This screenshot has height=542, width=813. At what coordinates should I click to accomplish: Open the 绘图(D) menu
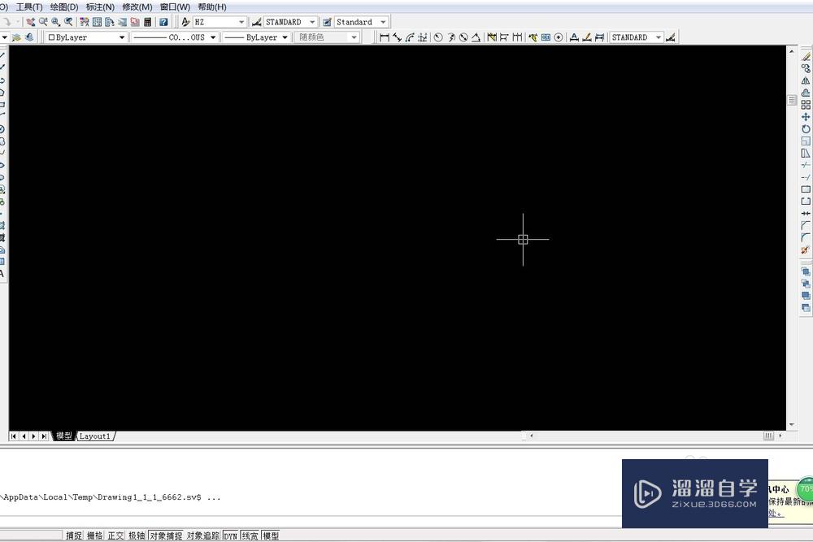pyautogui.click(x=64, y=7)
